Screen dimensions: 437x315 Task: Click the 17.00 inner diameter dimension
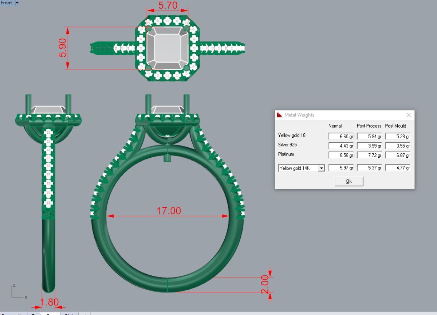[x=169, y=211]
